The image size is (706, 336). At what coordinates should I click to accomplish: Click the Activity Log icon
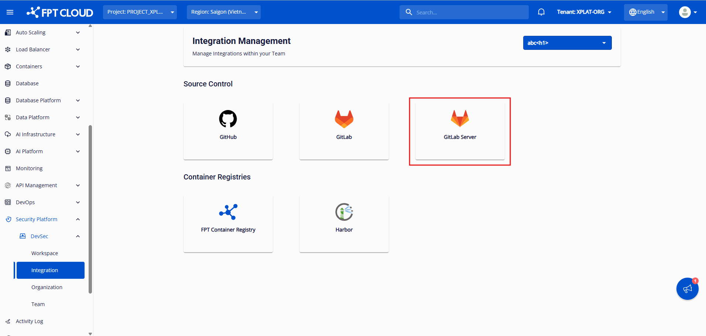pos(8,321)
